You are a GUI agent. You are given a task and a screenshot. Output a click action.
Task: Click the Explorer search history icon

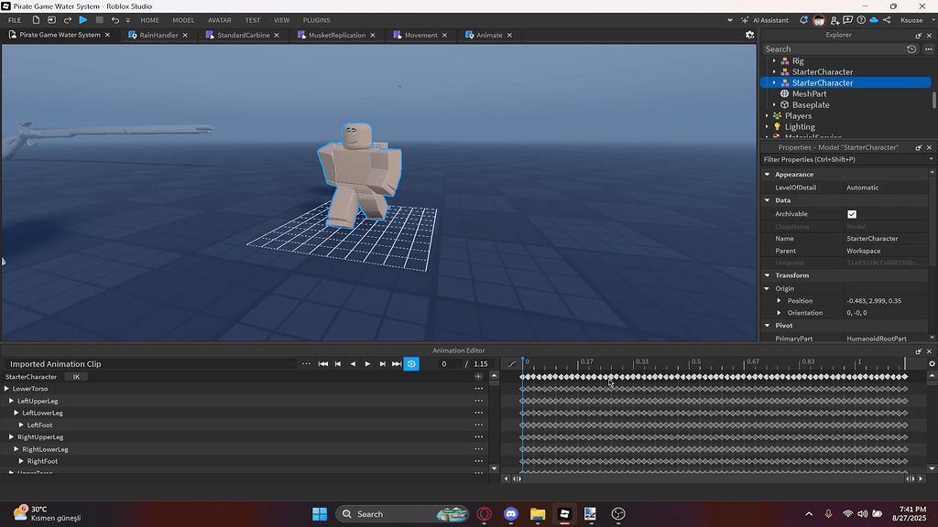coord(911,49)
